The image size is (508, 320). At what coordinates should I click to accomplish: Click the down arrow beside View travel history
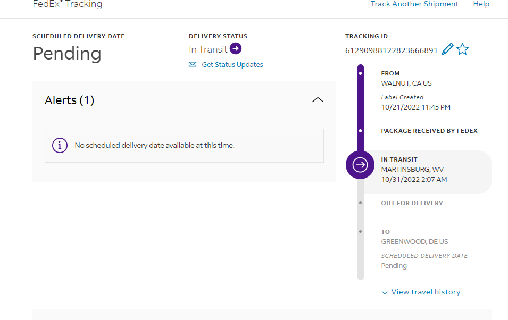385,291
